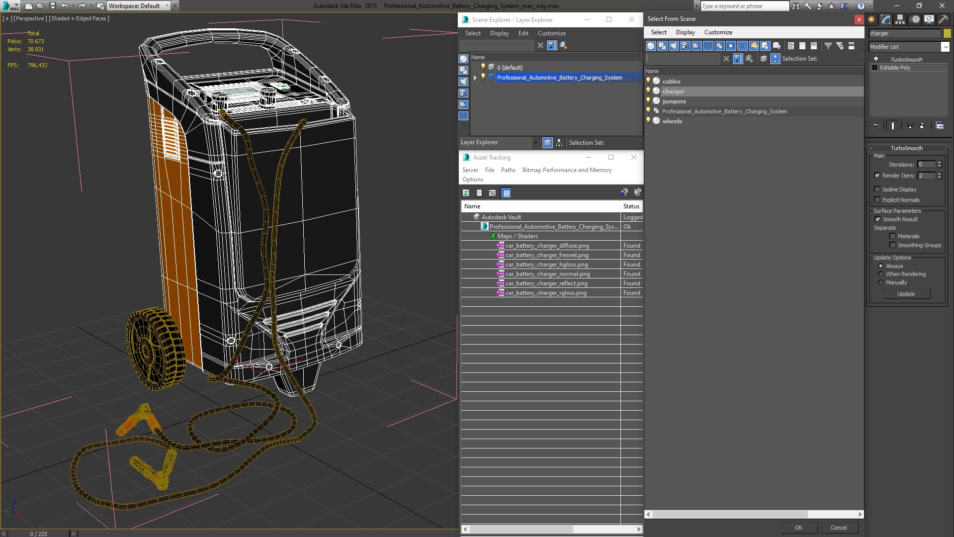
Task: Toggle Display Lights filter in Layer Explorer sidebar
Action: (463, 82)
